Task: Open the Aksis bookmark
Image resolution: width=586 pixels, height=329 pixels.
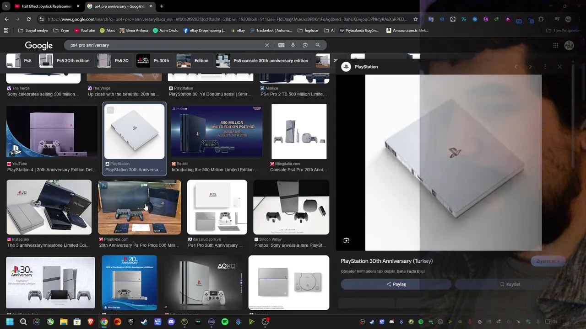Action: click(107, 31)
